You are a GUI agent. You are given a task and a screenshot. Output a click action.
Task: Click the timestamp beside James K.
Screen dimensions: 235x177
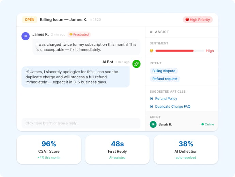tap(58, 35)
